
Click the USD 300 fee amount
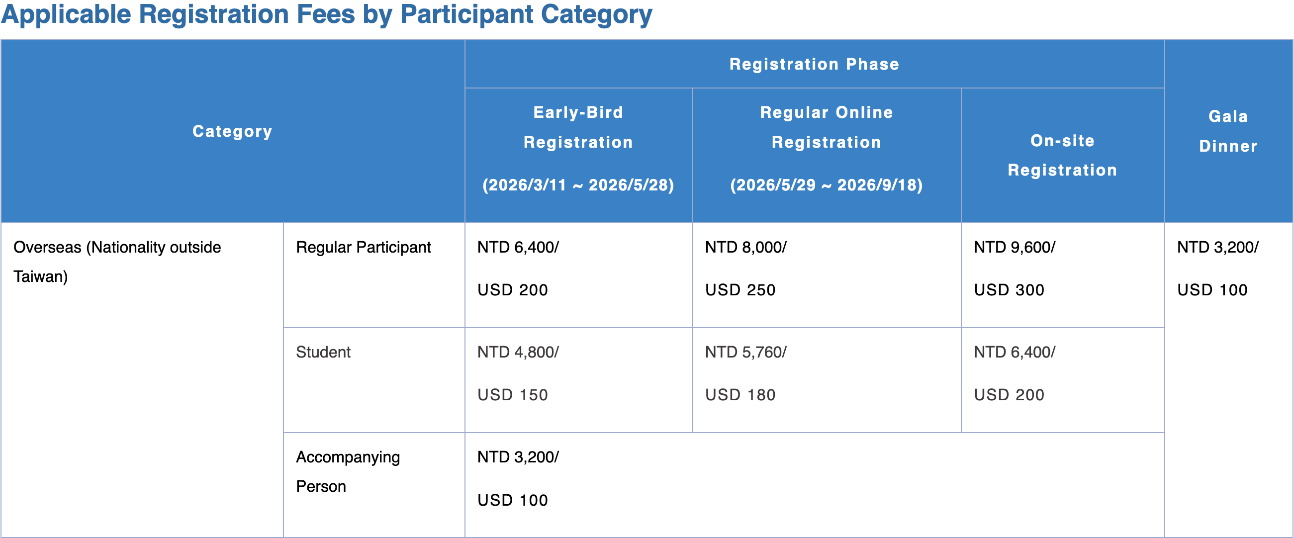[1009, 290]
